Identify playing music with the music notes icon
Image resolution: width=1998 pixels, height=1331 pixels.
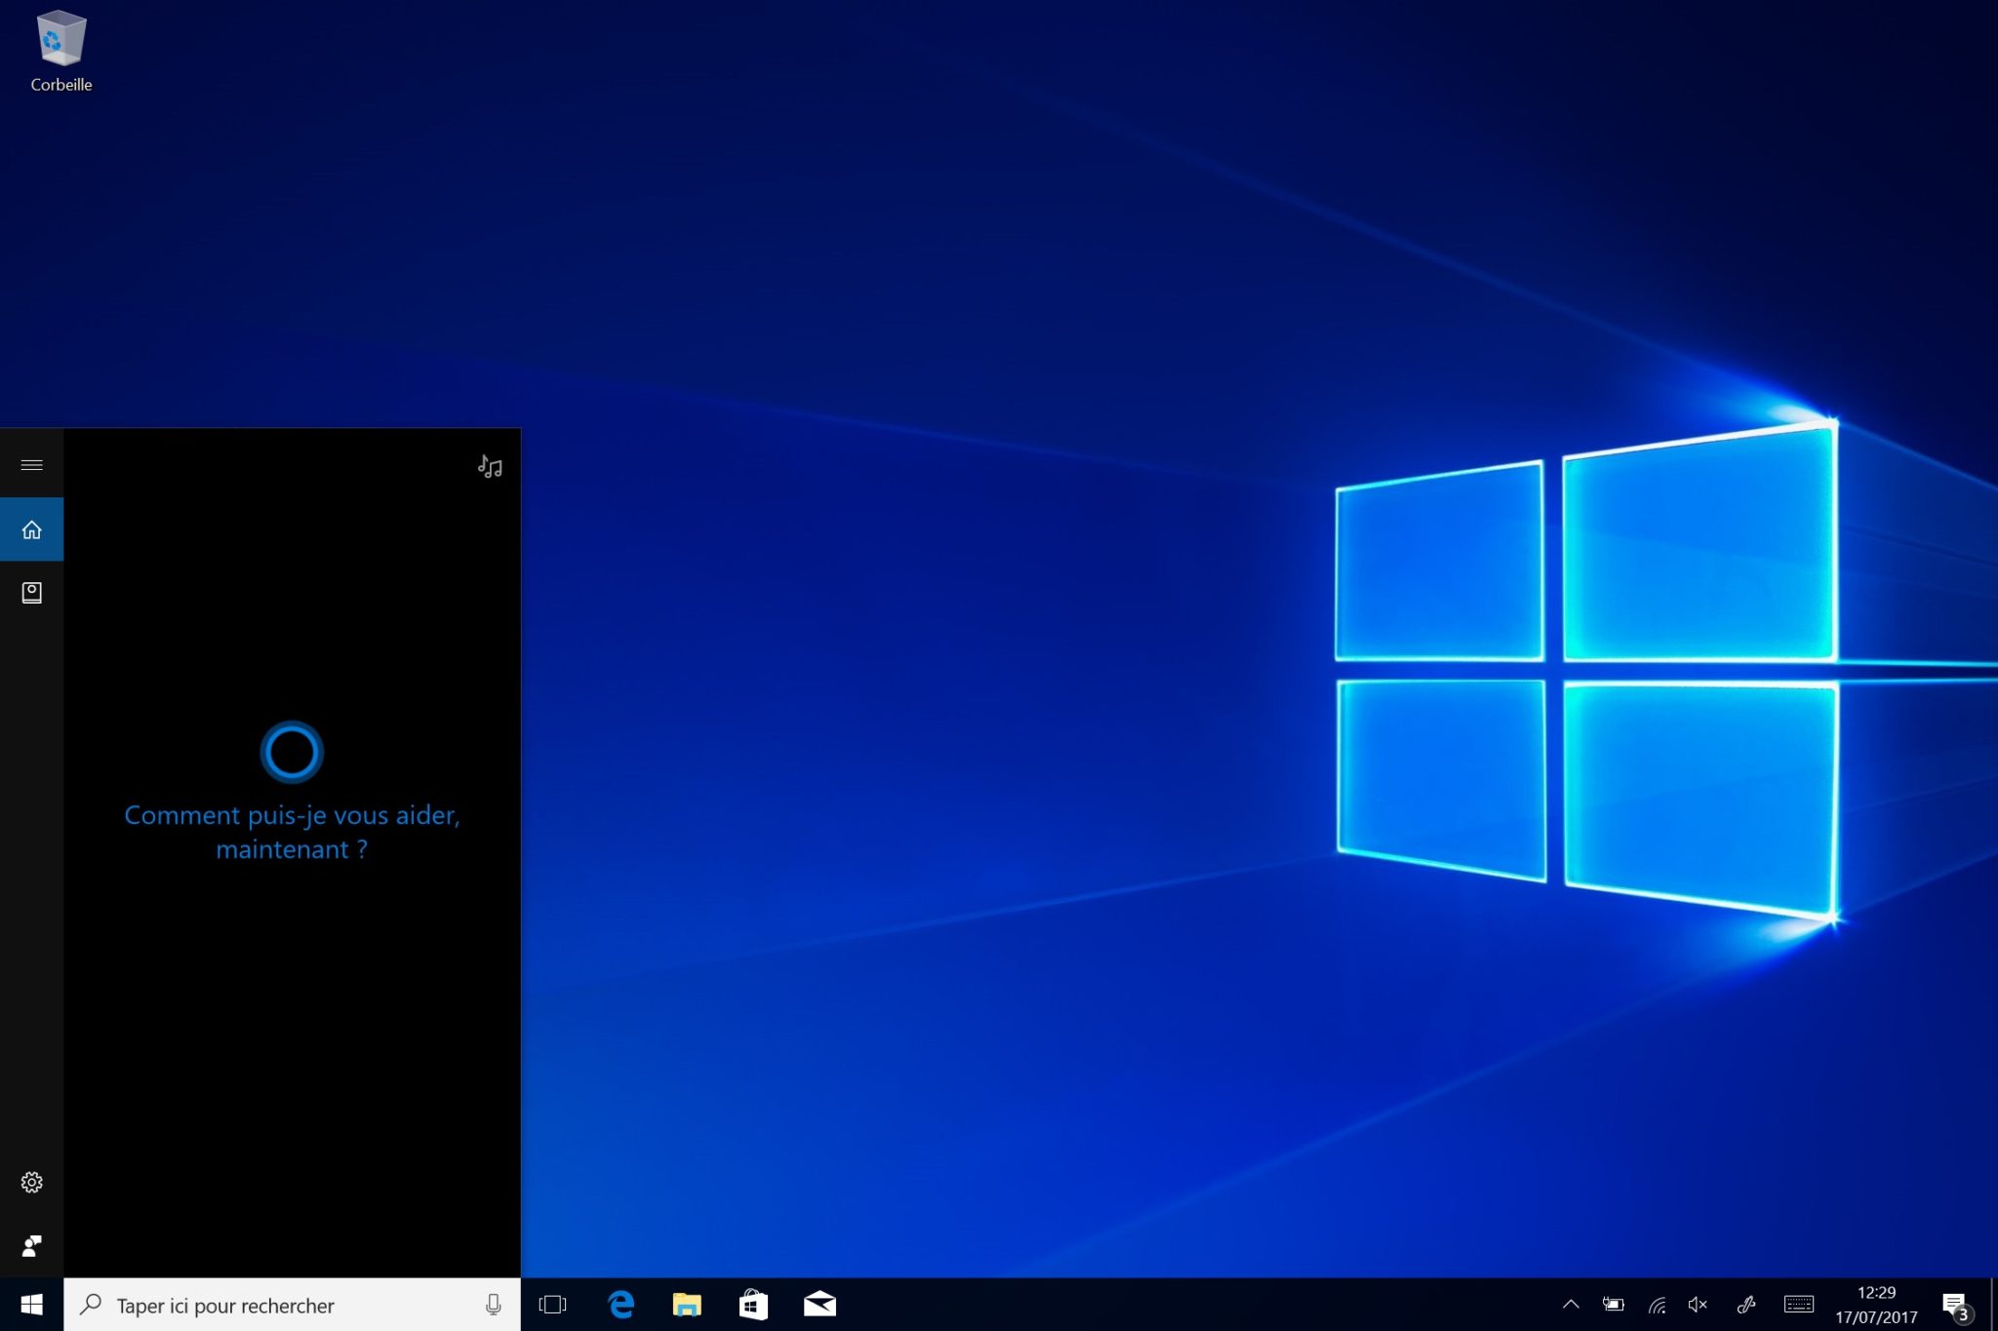coord(490,467)
